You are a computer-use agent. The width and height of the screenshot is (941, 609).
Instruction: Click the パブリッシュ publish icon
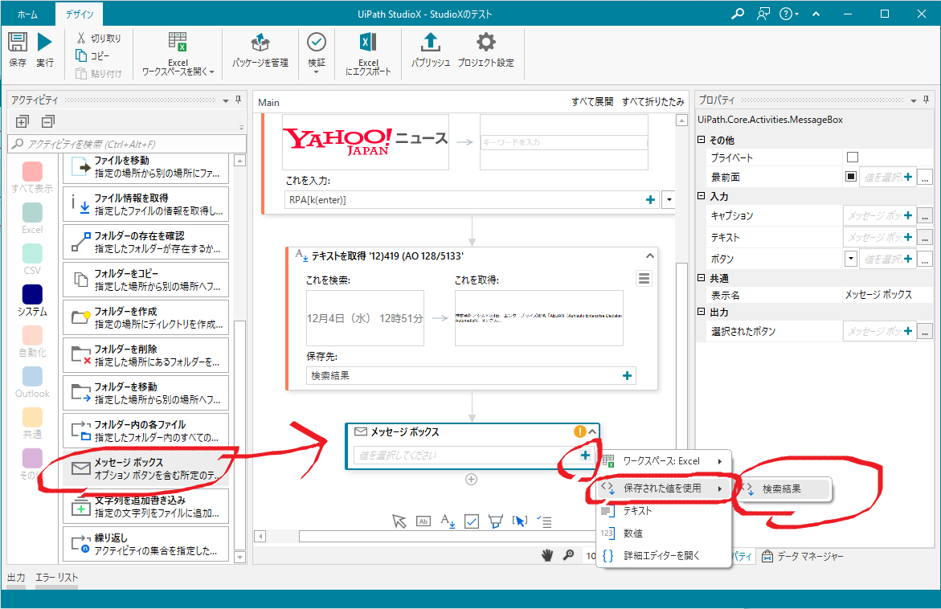[x=430, y=42]
